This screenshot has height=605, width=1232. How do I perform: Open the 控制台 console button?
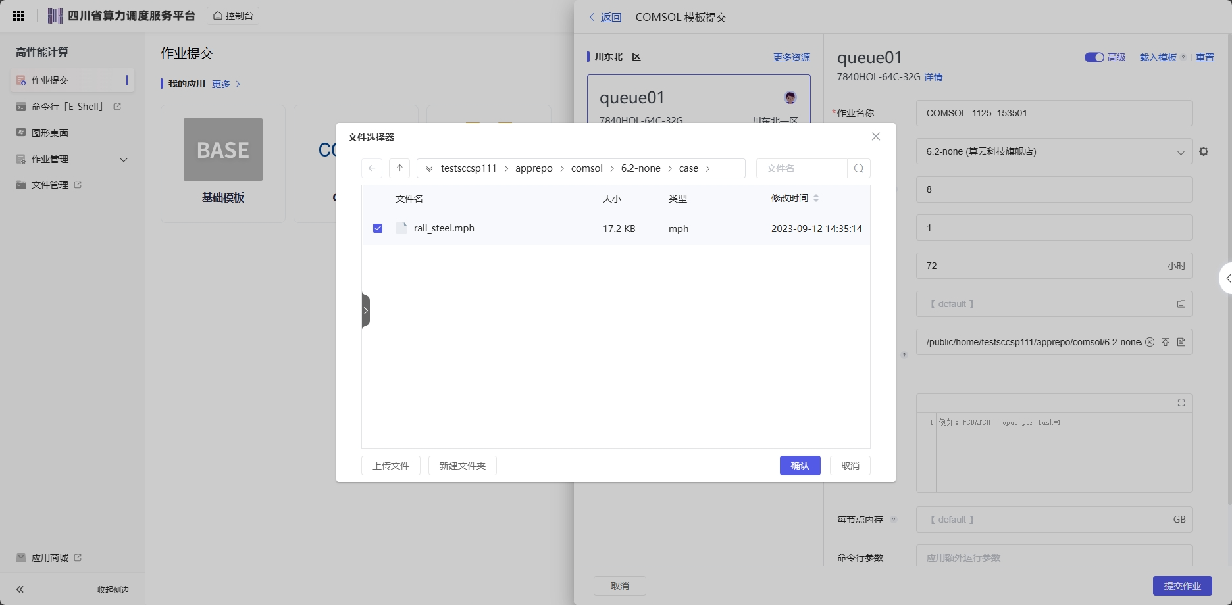[233, 16]
